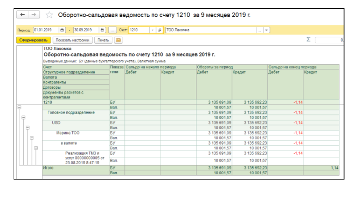
Task: Go back with the left arrow button
Action: (22, 15)
